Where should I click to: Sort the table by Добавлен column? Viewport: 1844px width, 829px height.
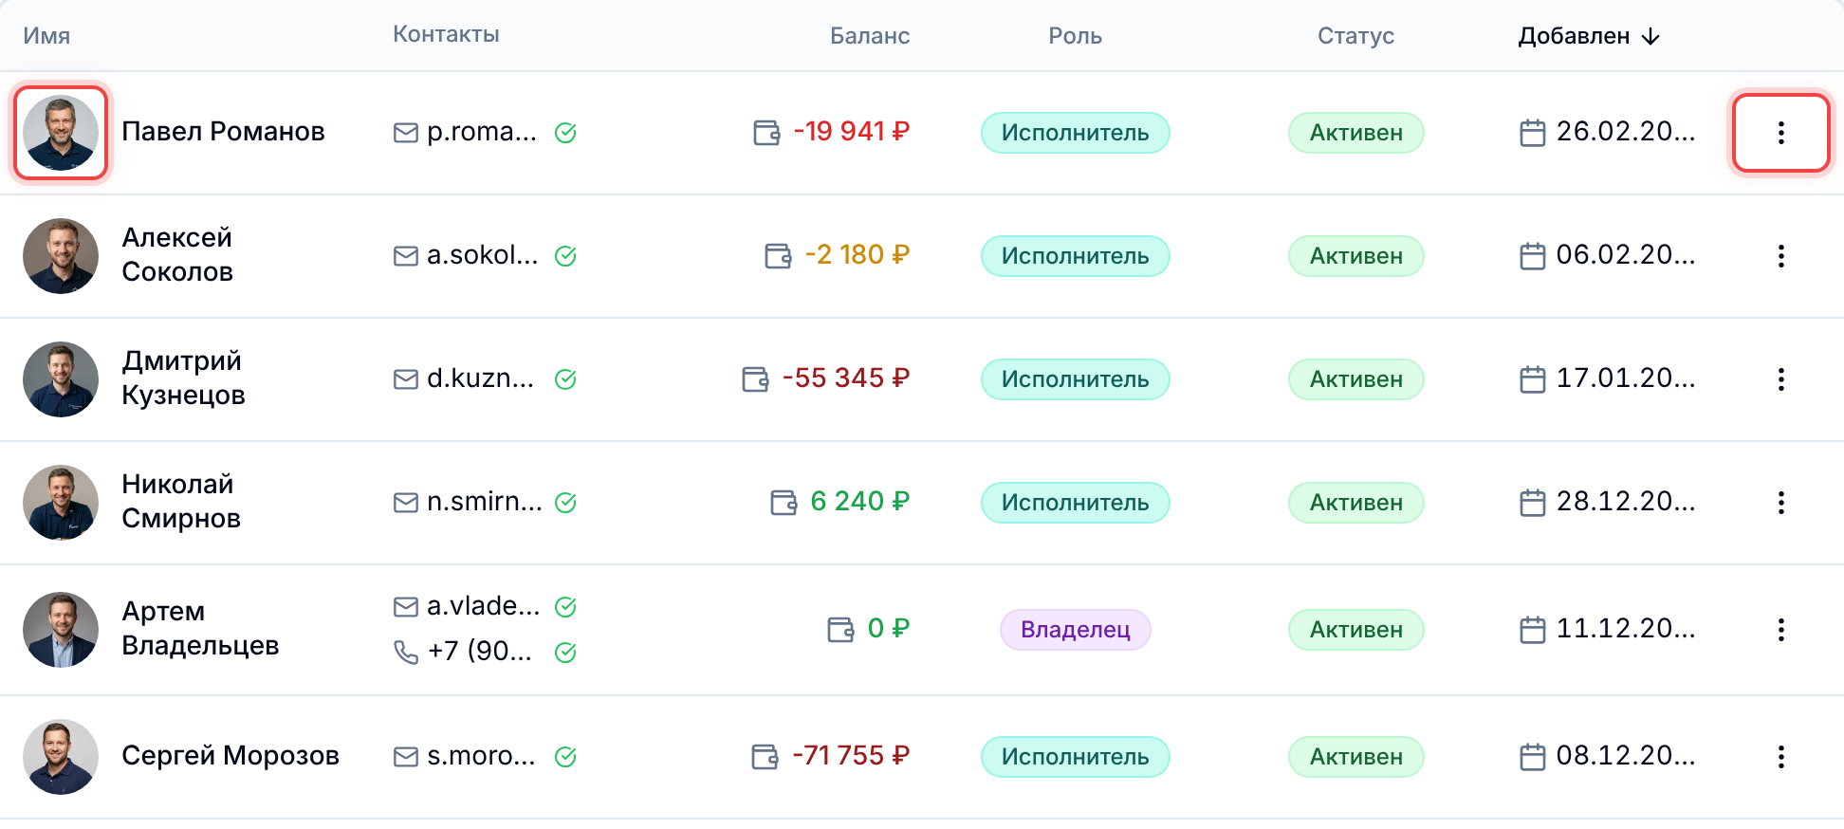point(1589,36)
